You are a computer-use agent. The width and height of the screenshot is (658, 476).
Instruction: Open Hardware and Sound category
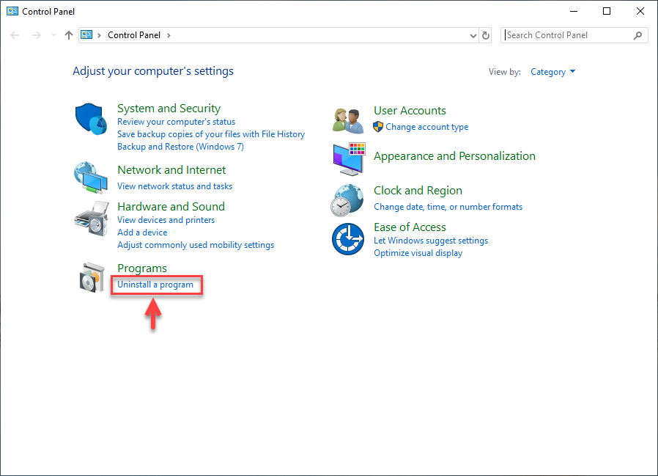[x=171, y=207]
